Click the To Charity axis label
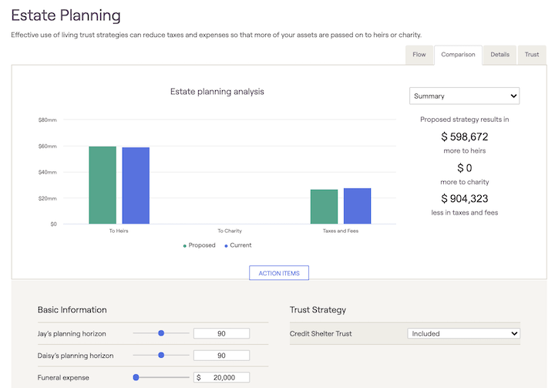Viewport: 555px width, 388px height. (230, 231)
